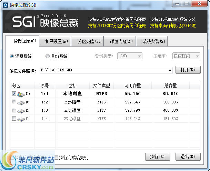This screenshot has height=171, width=210.
Task: Click the 80.01G total capacity cell
Action: click(170, 93)
